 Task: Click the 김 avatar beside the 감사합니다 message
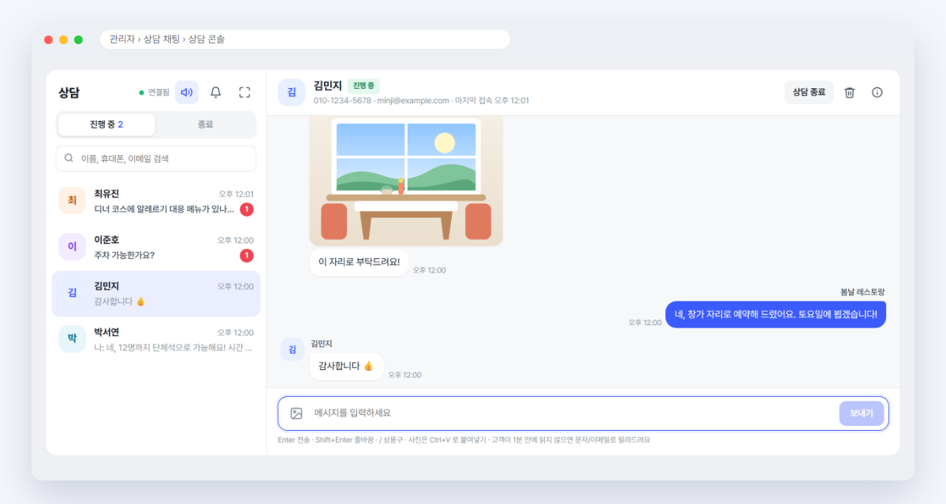pyautogui.click(x=292, y=350)
